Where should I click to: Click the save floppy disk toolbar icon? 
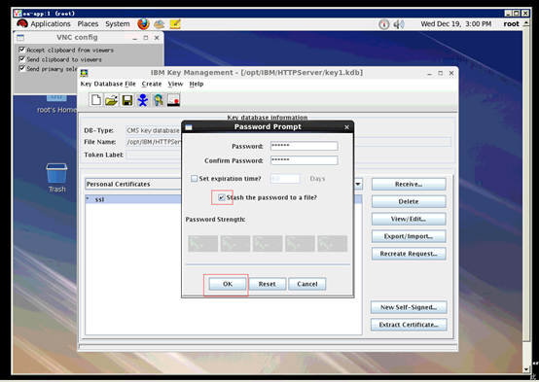pyautogui.click(x=127, y=100)
